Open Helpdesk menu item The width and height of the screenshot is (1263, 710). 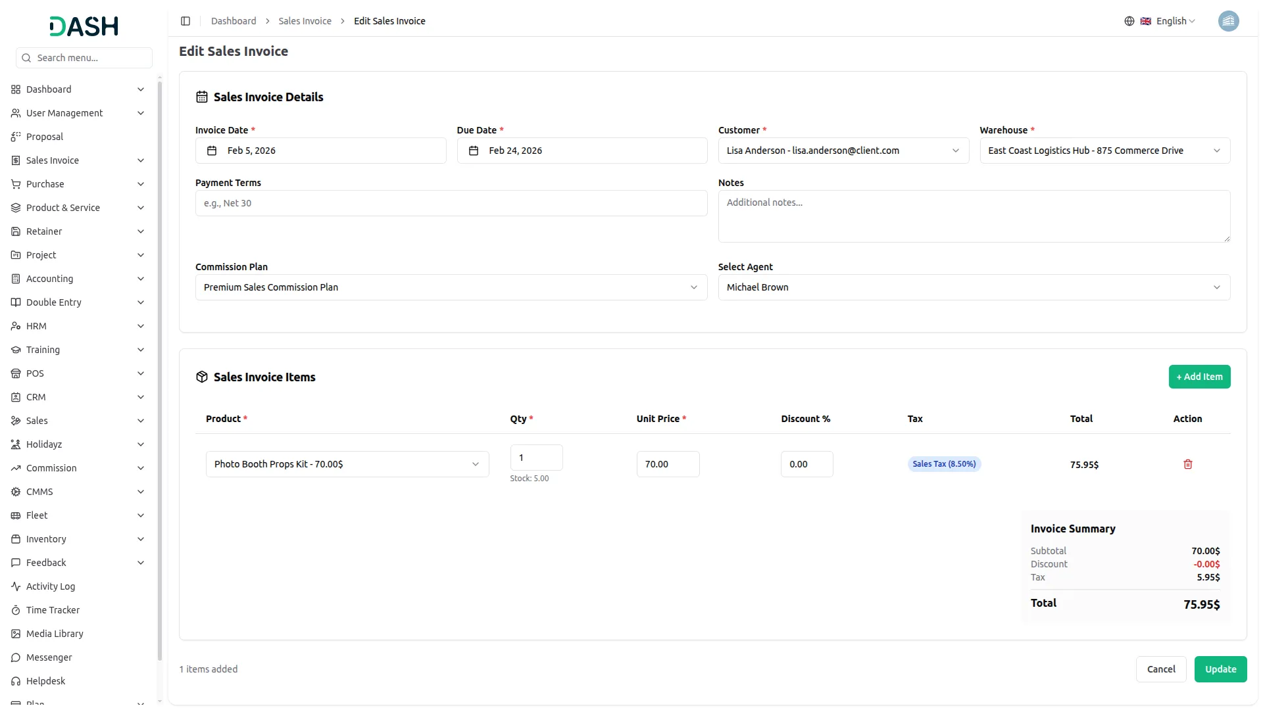coord(45,681)
